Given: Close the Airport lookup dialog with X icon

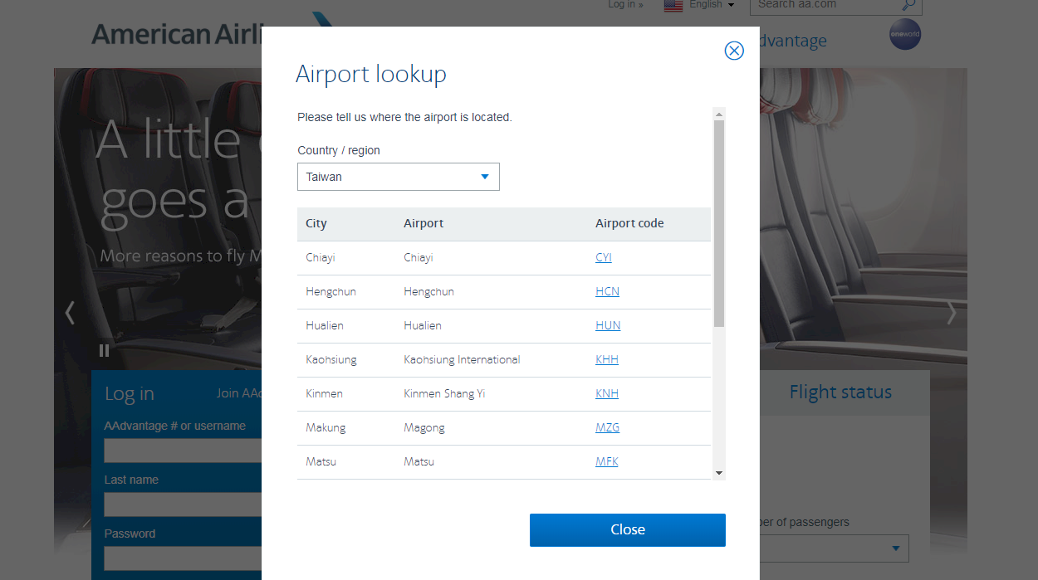Looking at the screenshot, I should [x=734, y=51].
